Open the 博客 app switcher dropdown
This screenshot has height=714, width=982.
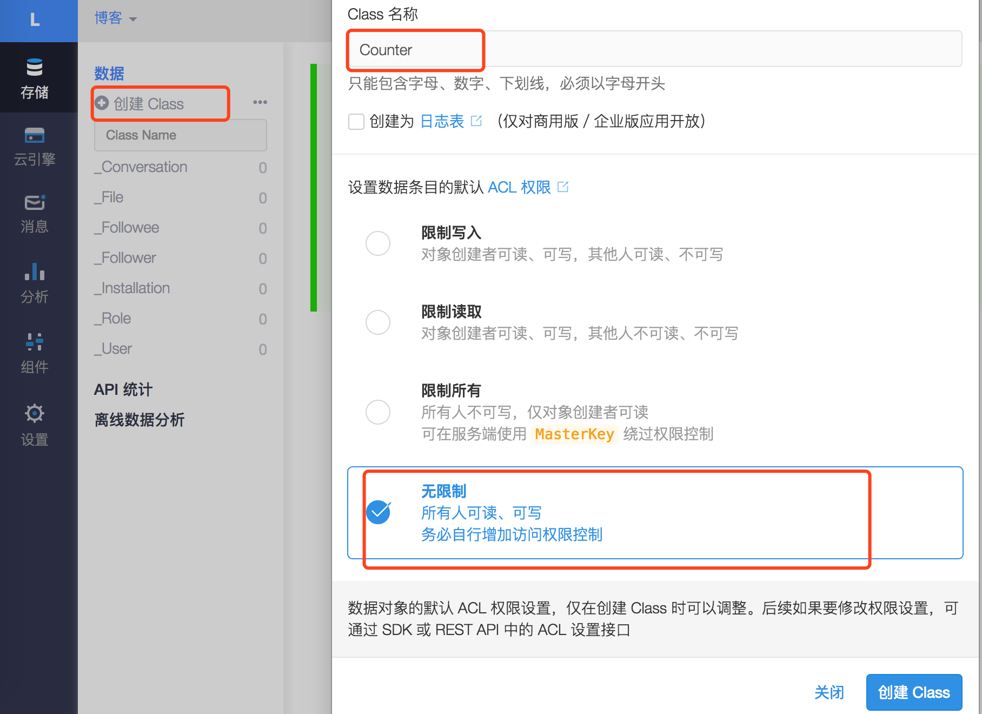[115, 18]
